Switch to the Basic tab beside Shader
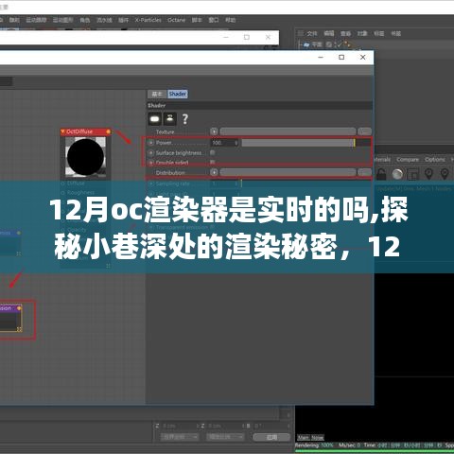The height and width of the screenshot is (454, 454). [157, 94]
